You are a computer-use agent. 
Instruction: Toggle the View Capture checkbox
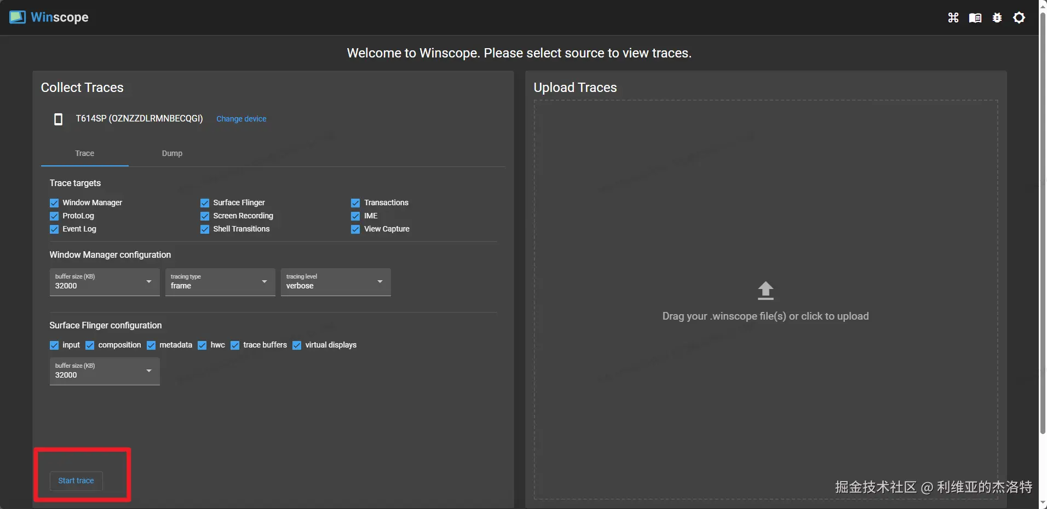point(355,229)
